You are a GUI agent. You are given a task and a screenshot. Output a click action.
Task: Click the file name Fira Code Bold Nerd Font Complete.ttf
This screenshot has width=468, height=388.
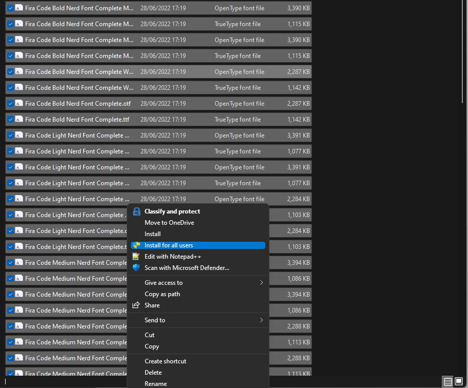[77, 120]
